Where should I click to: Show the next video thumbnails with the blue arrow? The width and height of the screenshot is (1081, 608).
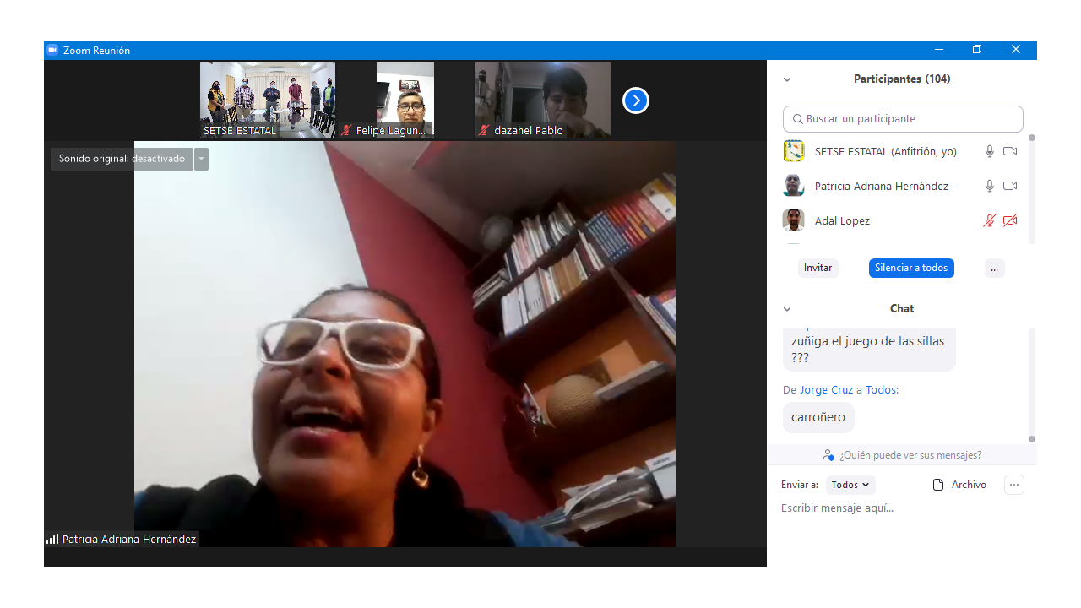point(636,100)
